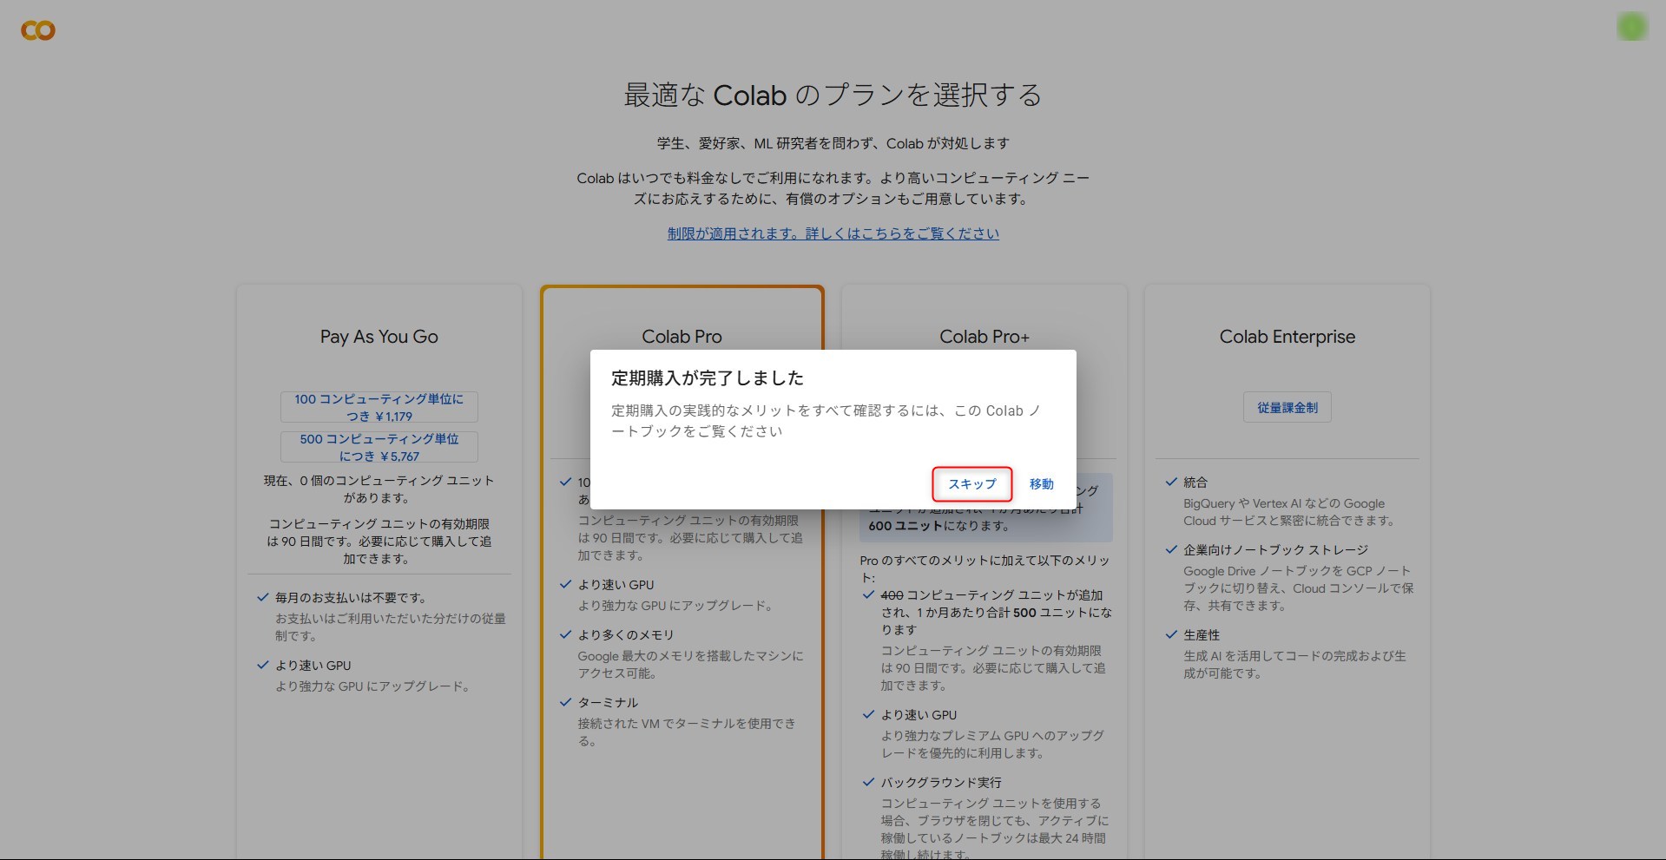
Task: Click the checkmark beside ターミナル
Action: click(x=566, y=702)
